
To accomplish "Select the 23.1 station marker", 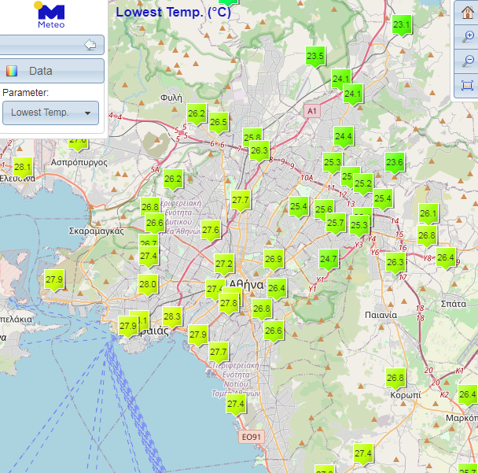I will [x=402, y=26].
